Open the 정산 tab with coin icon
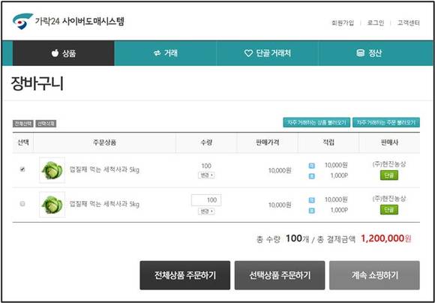435x303 pixels. pyautogui.click(x=369, y=53)
